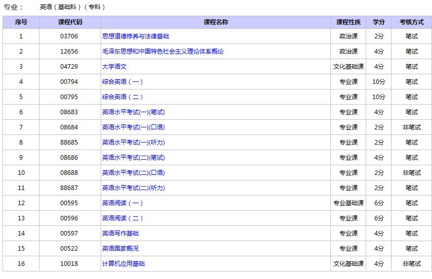
Task: Click the 毛泽东思想和中国特色社会主义理论体系概论 link
Action: (162, 52)
